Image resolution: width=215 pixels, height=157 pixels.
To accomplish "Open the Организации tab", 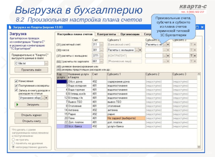I will point(130,34).
